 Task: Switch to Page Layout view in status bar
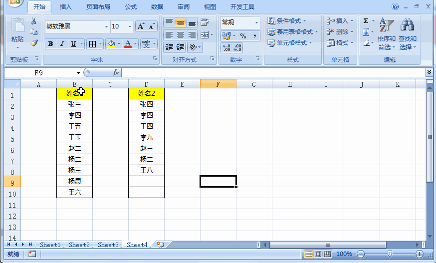318,254
